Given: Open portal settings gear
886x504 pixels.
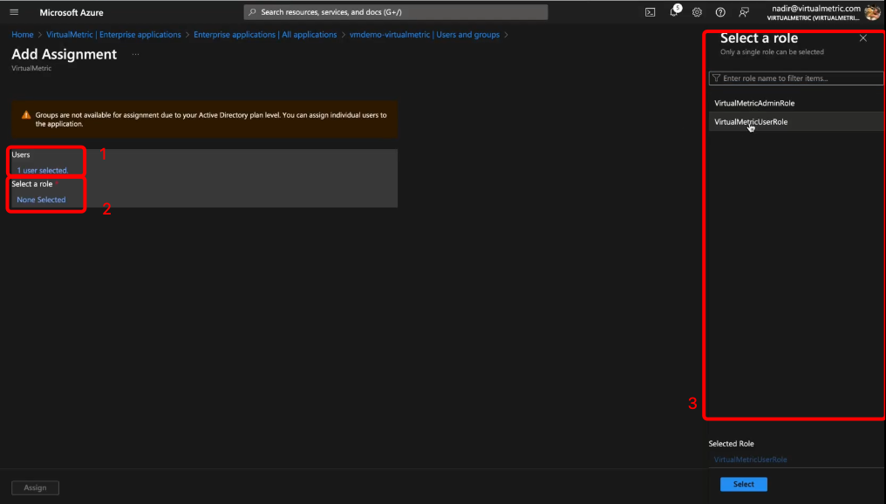Looking at the screenshot, I should (698, 12).
